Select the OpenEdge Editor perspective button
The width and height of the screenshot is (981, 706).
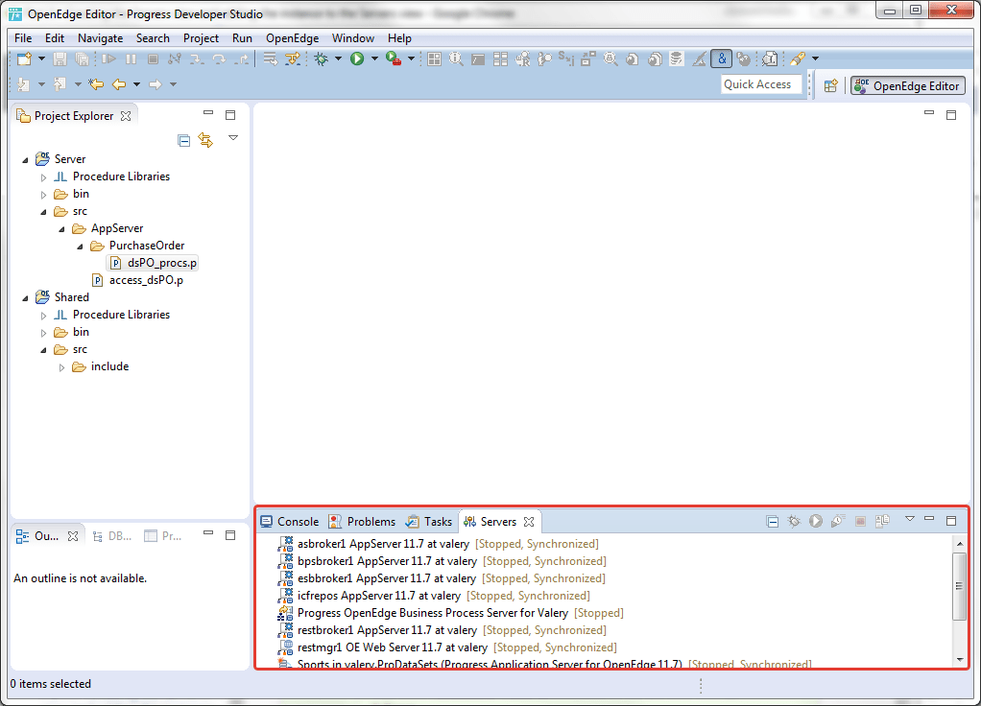point(908,85)
